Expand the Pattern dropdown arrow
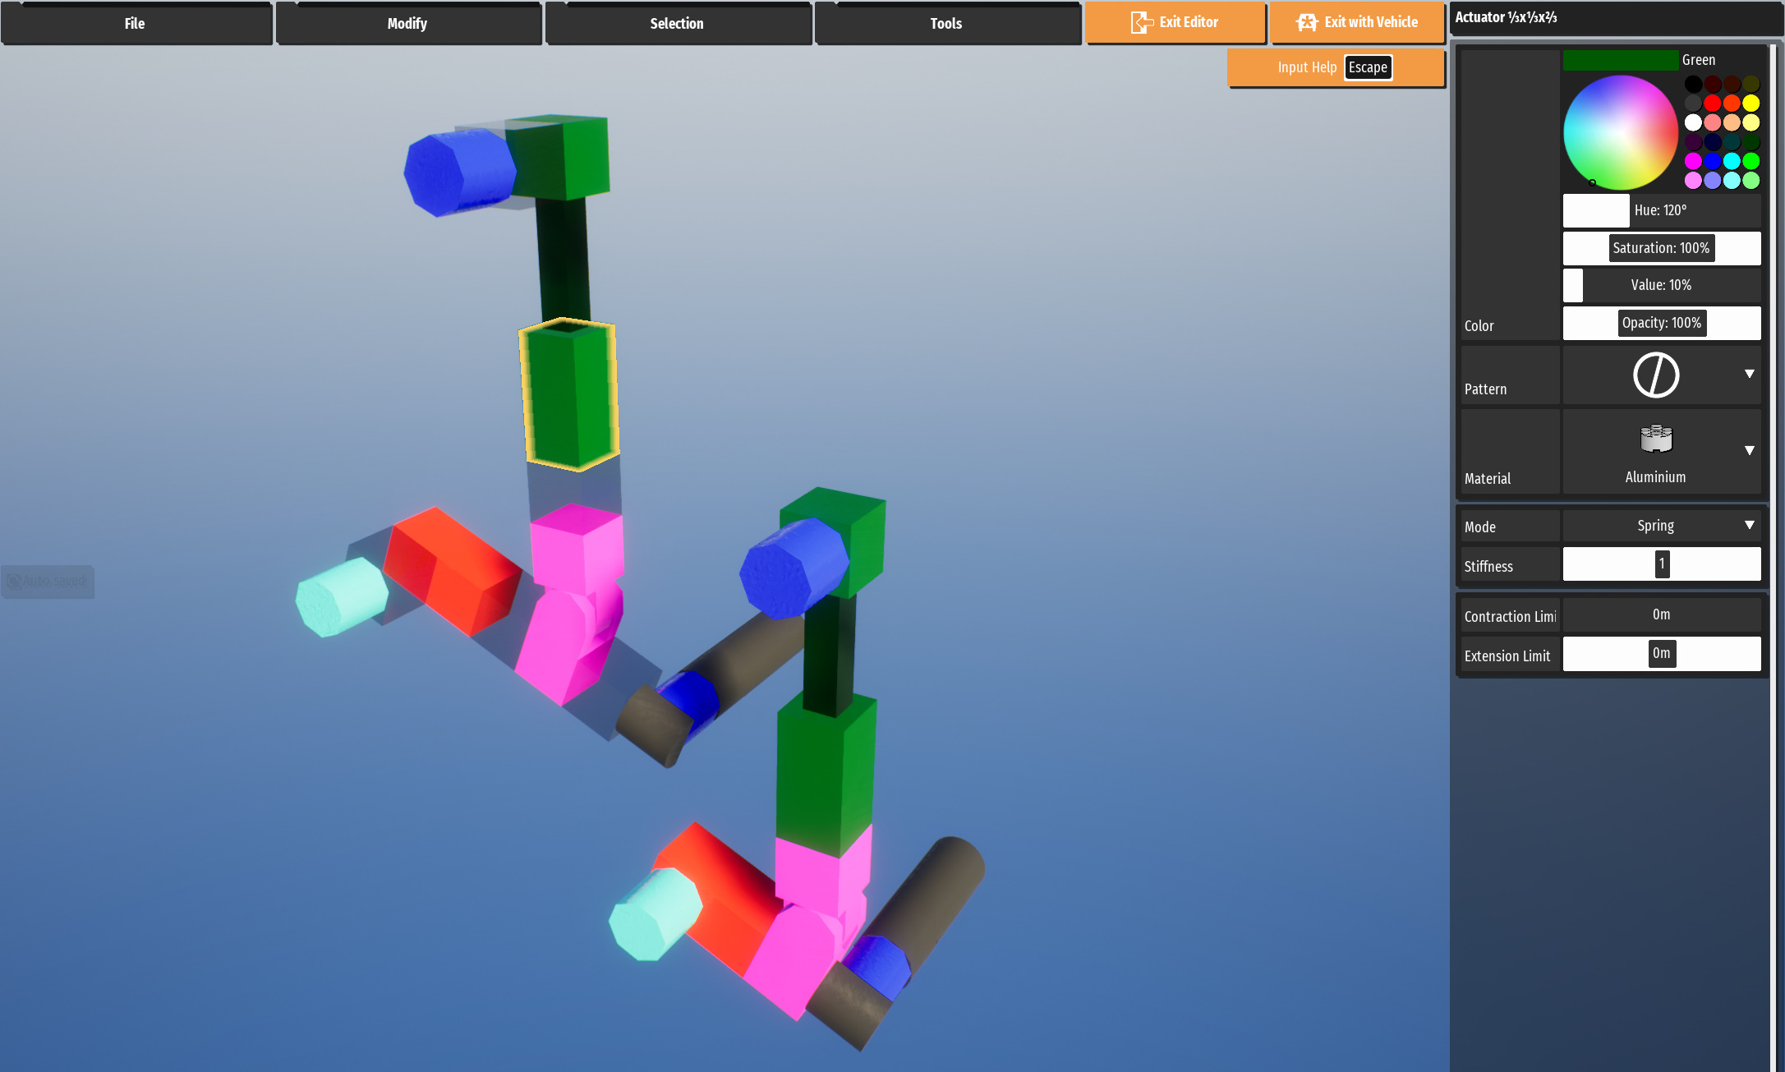This screenshot has width=1785, height=1072. point(1749,374)
